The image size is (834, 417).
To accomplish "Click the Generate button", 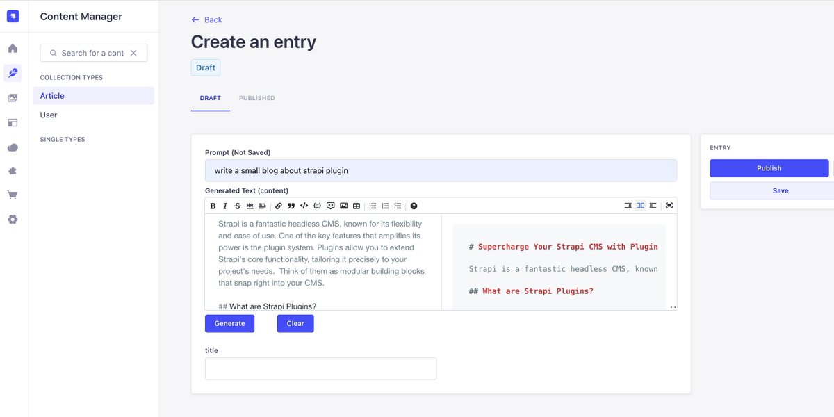I will click(229, 323).
